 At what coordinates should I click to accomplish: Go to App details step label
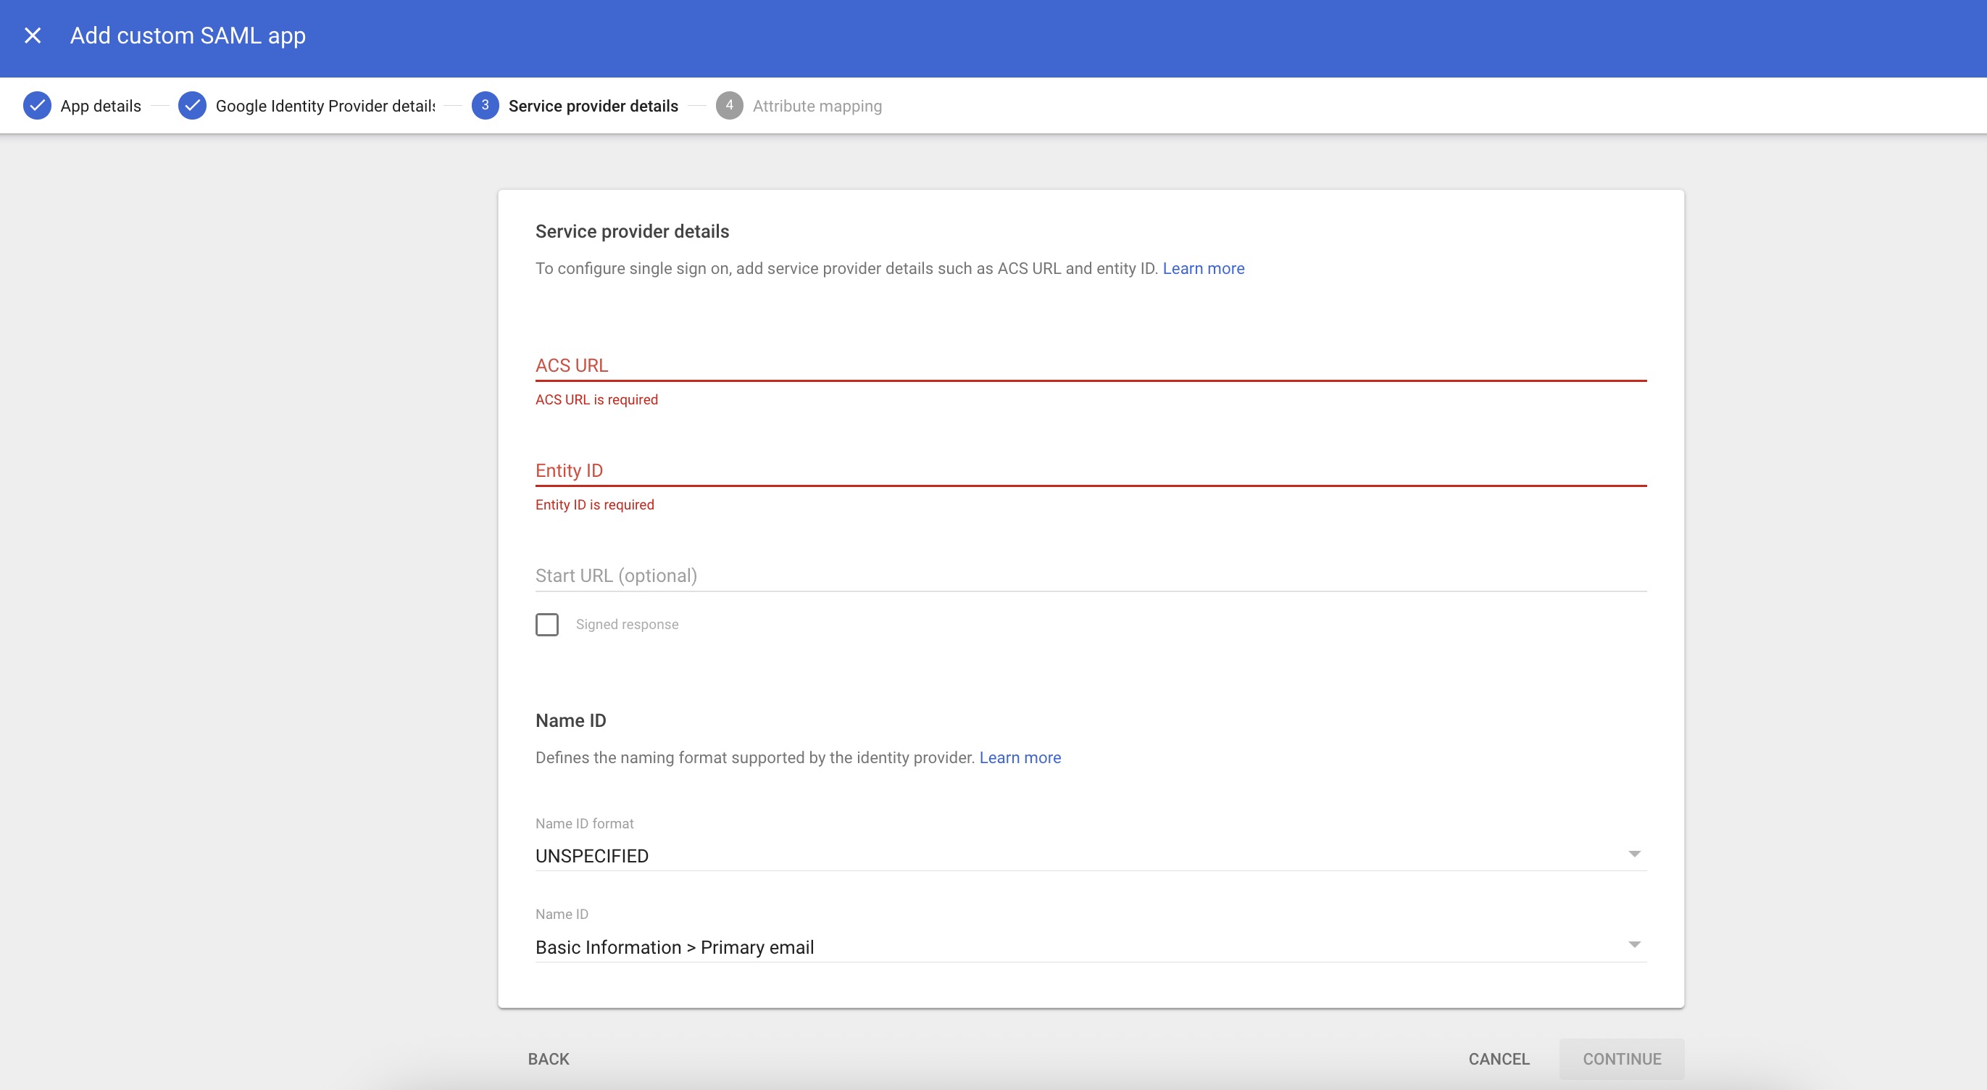[100, 106]
